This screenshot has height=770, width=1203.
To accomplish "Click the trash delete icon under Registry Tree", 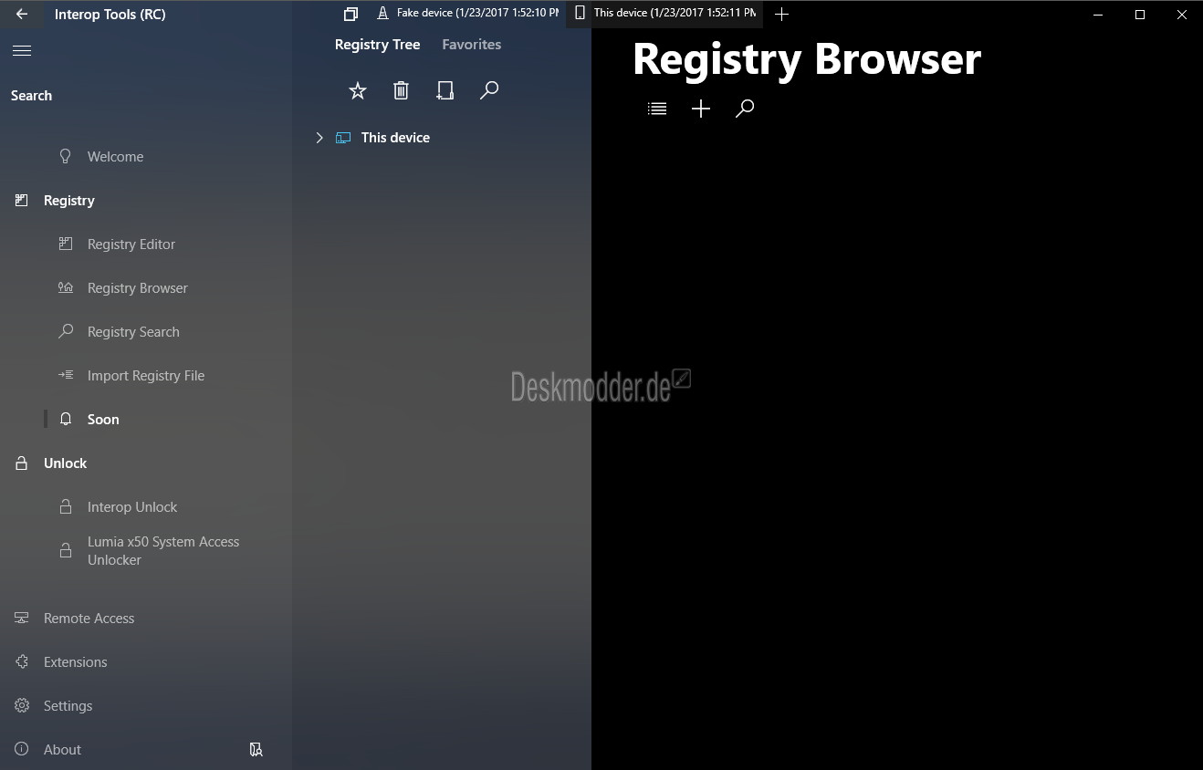I will [x=401, y=90].
